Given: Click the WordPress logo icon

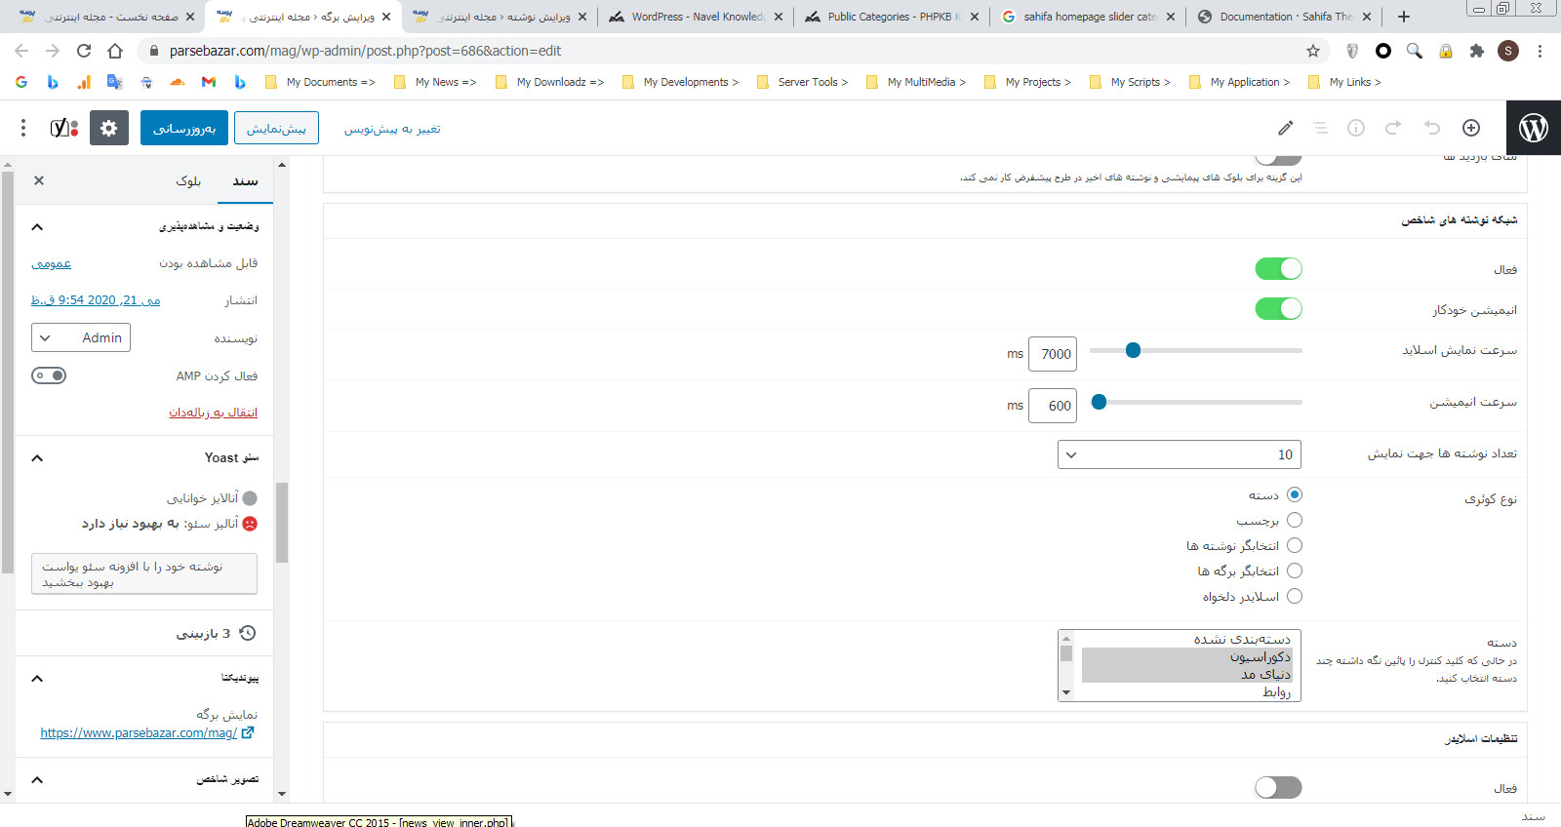Looking at the screenshot, I should click(1533, 128).
